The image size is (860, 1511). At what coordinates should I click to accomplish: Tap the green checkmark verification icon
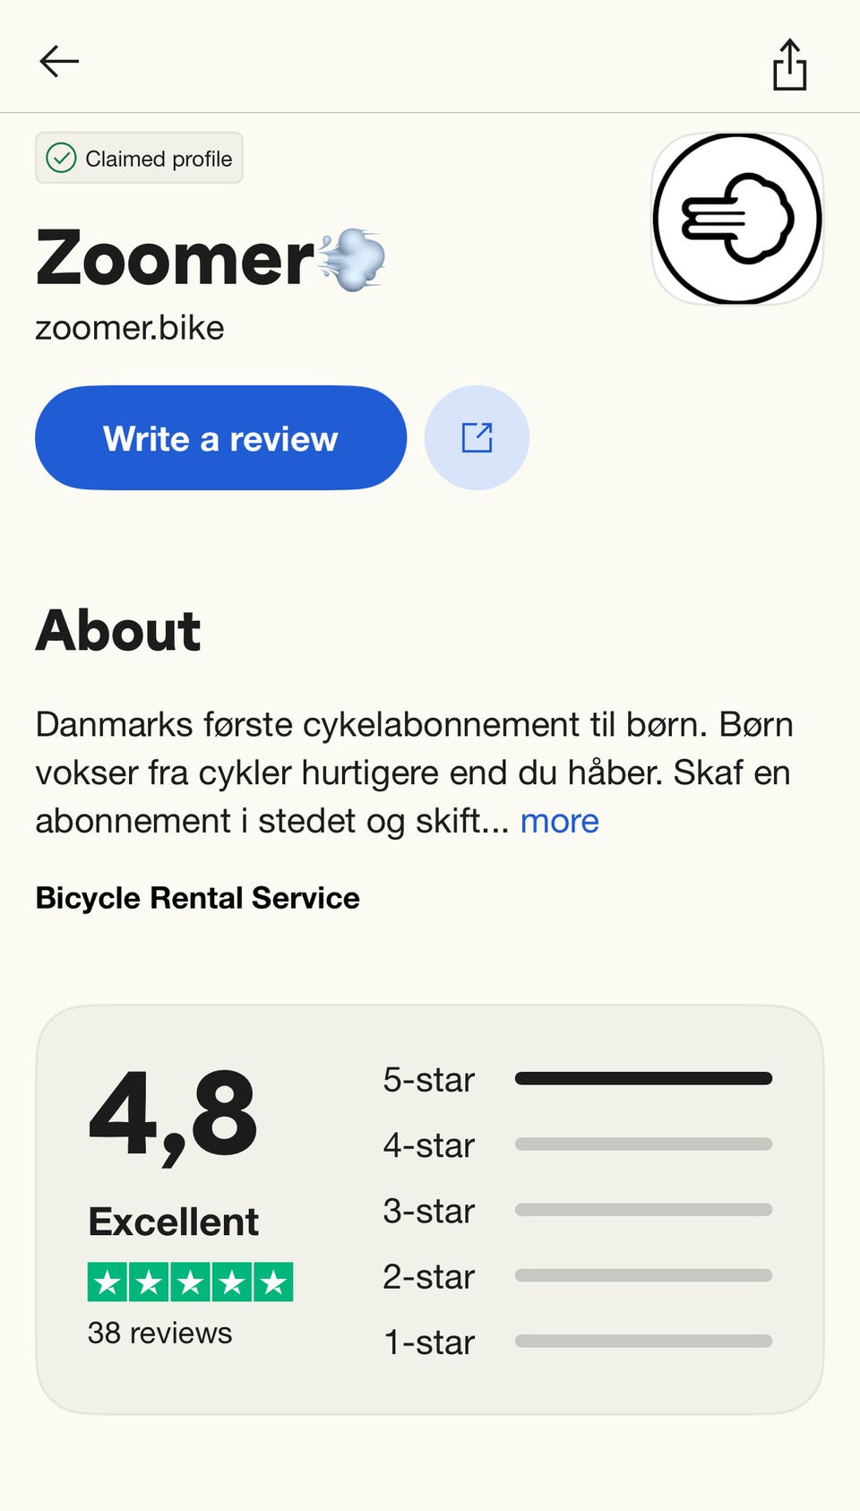(x=61, y=159)
